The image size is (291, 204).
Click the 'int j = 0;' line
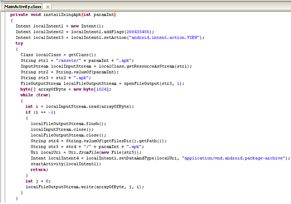click(38, 181)
